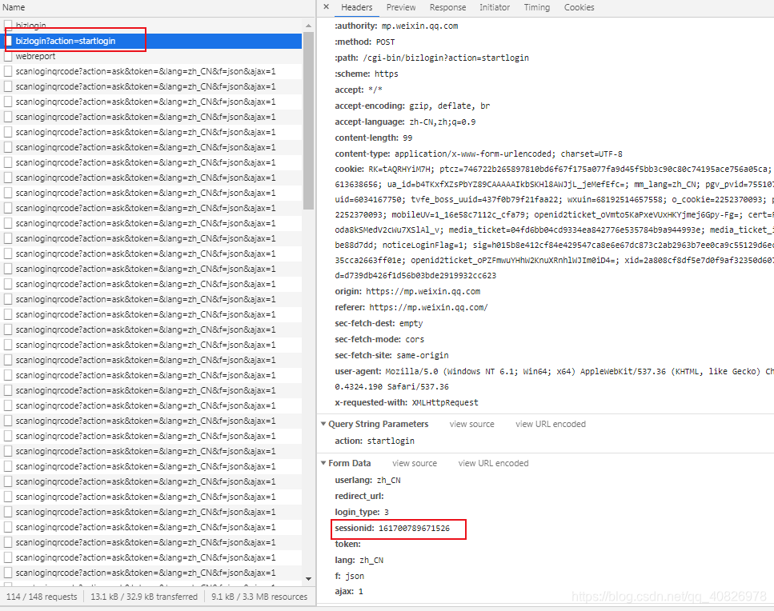Open the Headers tab
The image size is (774, 611).
click(356, 7)
